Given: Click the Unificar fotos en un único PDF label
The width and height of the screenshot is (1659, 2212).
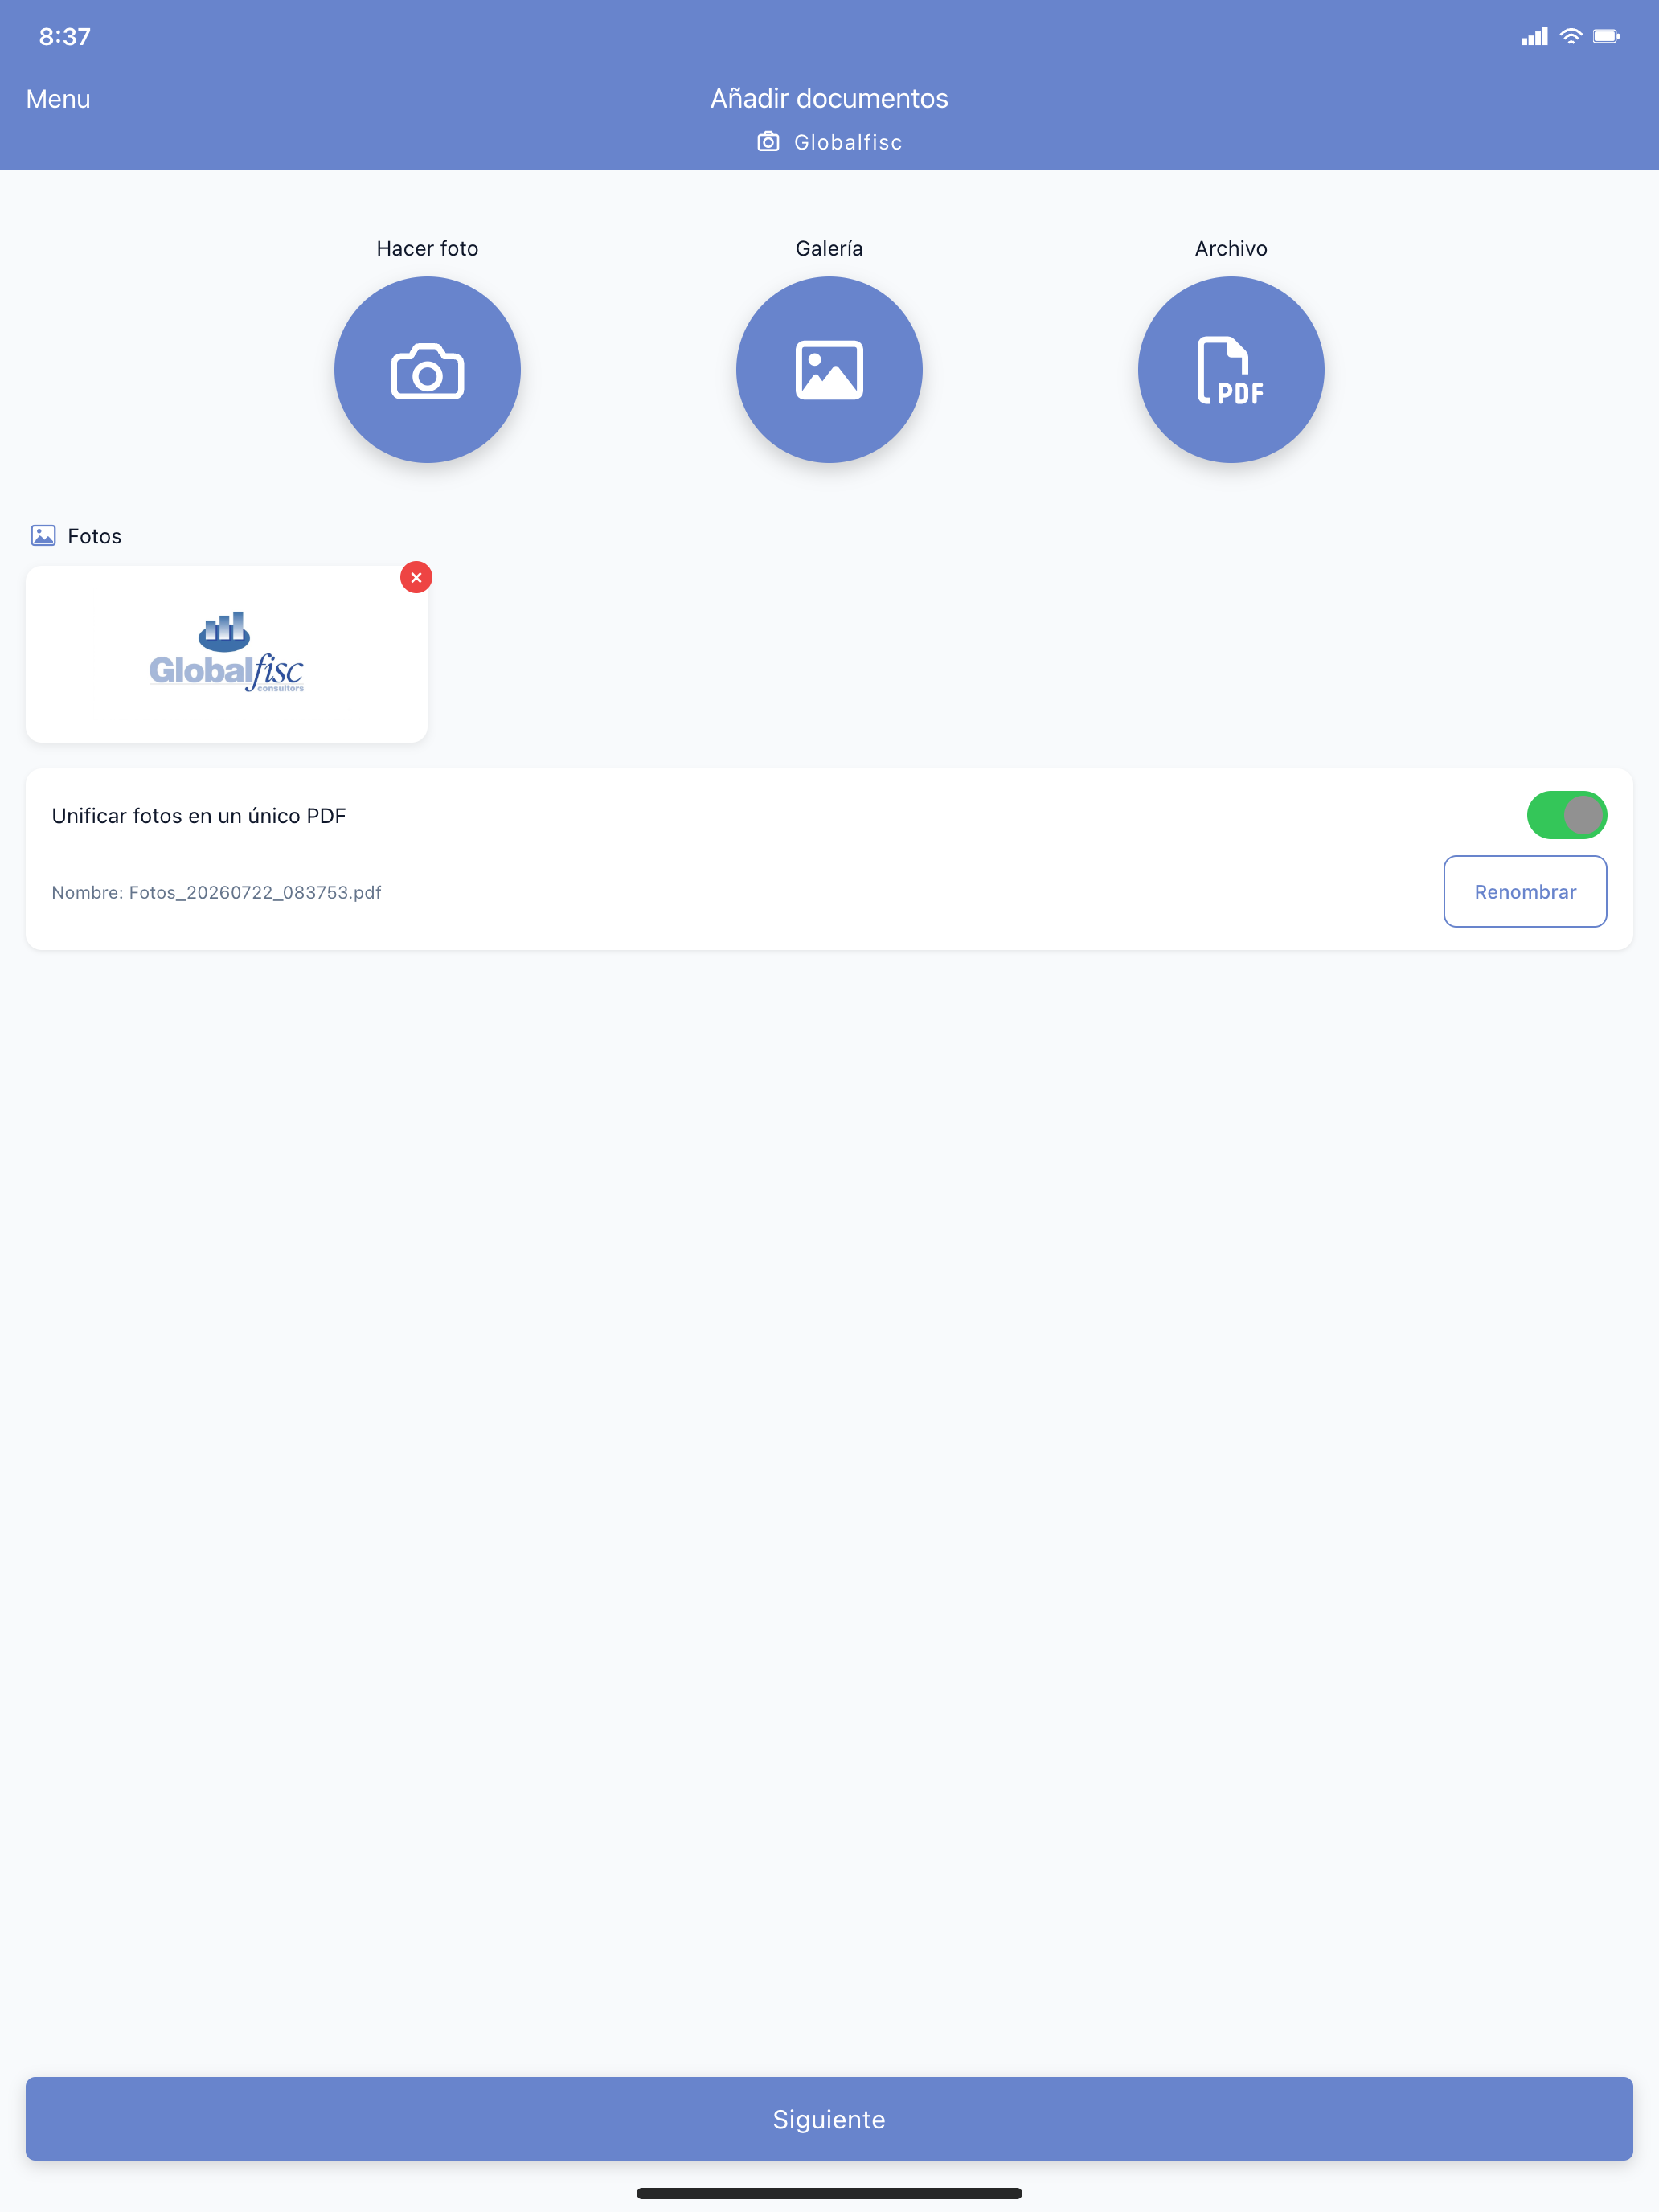Looking at the screenshot, I should (199, 816).
